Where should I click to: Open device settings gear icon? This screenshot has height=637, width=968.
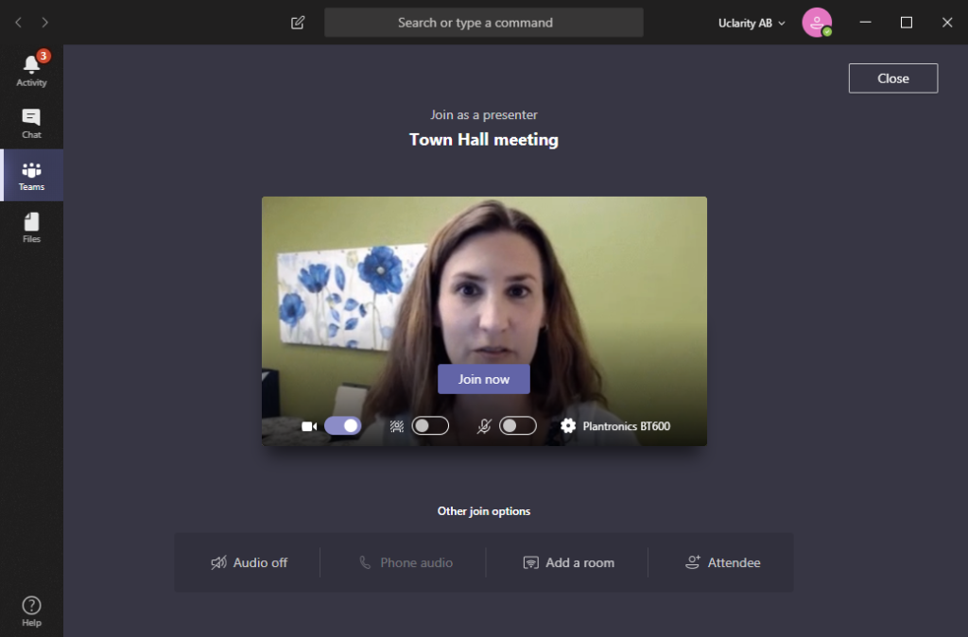568,426
